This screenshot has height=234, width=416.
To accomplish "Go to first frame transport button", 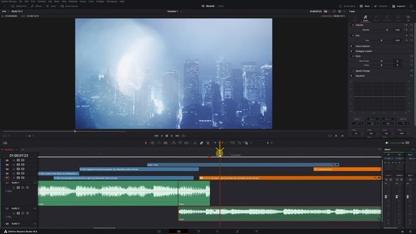I will click(x=156, y=136).
